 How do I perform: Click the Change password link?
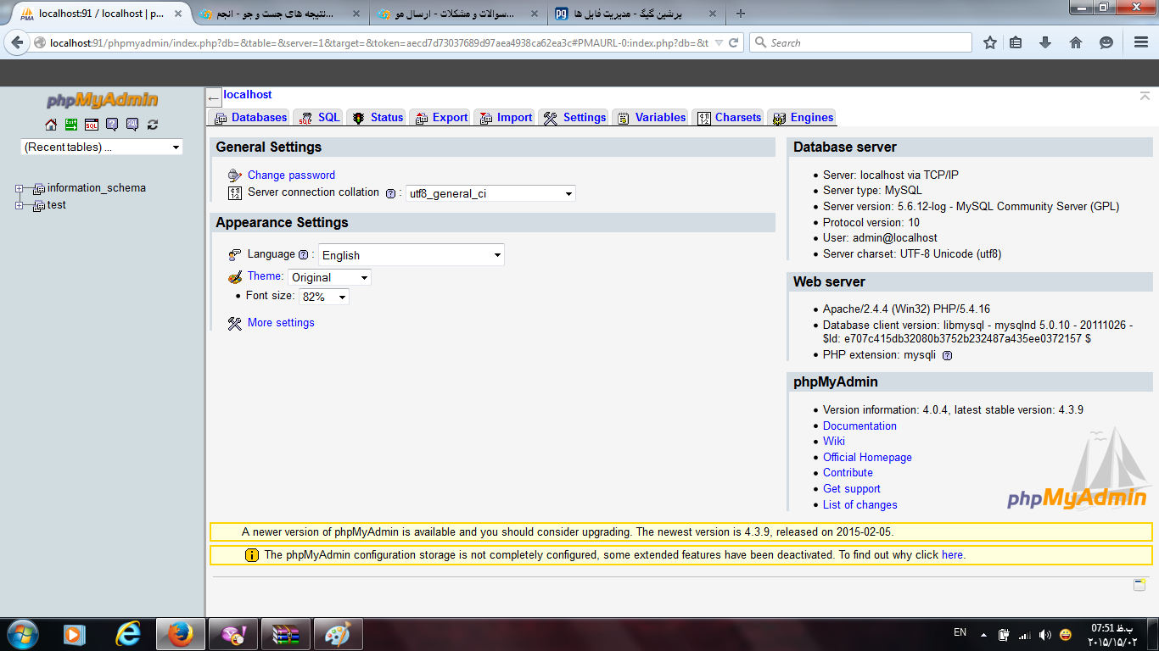click(291, 175)
